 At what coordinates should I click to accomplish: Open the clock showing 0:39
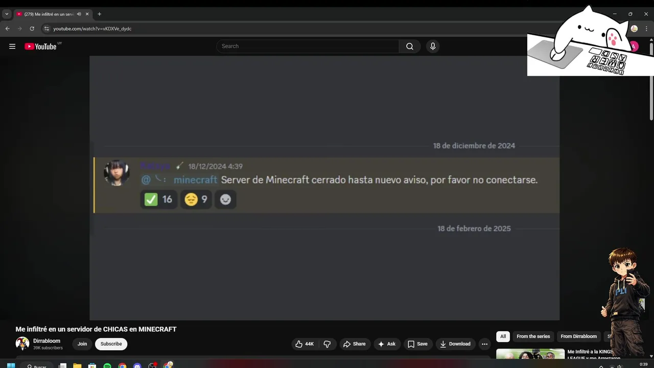tap(643, 364)
